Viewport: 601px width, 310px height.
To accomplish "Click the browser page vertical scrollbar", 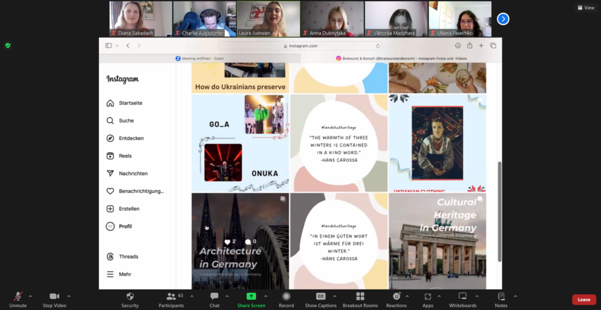I will pos(499,211).
